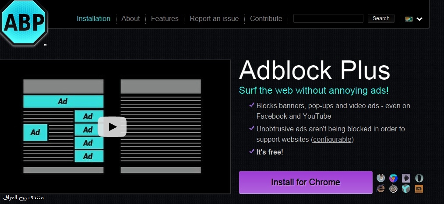Click the Internet Explorer icon
This screenshot has height=204, width=444.
pos(381,189)
